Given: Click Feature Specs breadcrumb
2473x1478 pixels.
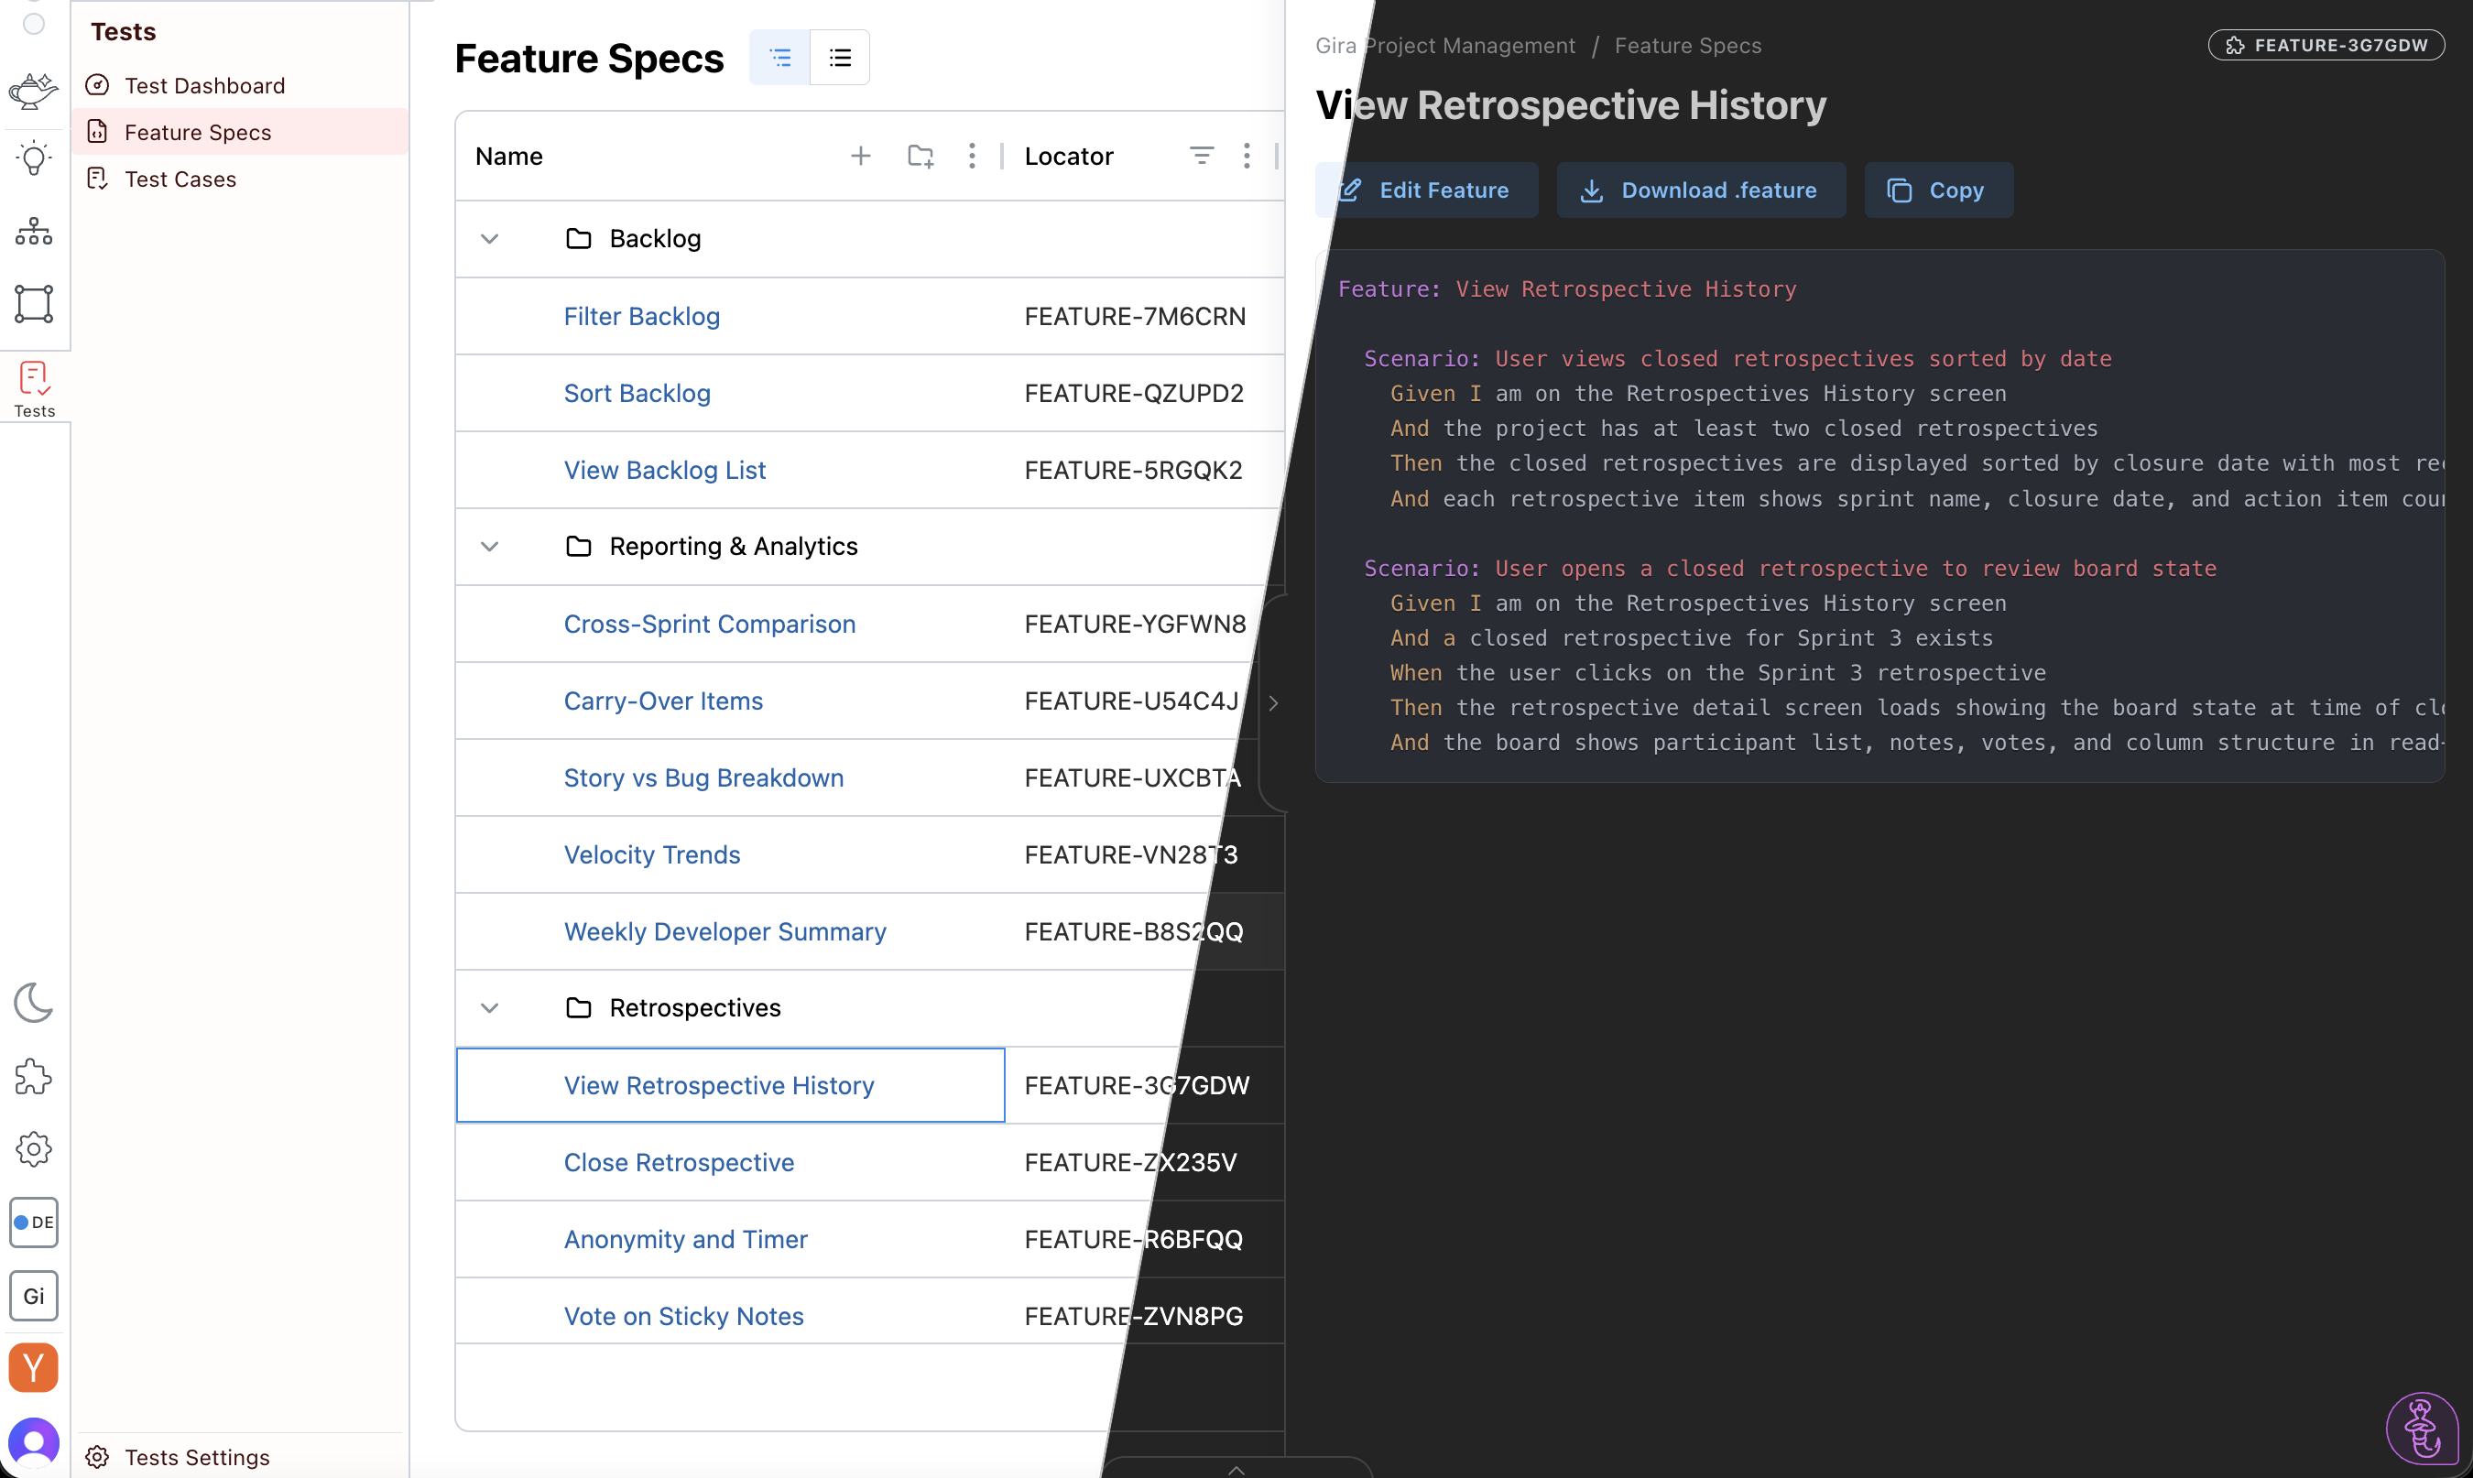Looking at the screenshot, I should coord(1687,46).
